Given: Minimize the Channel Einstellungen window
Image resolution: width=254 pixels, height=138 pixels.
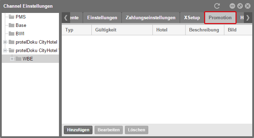Looking at the screenshot, I should pos(232,6).
